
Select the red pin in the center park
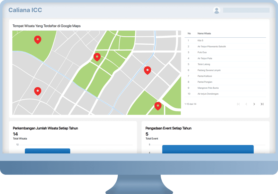coord(97,57)
